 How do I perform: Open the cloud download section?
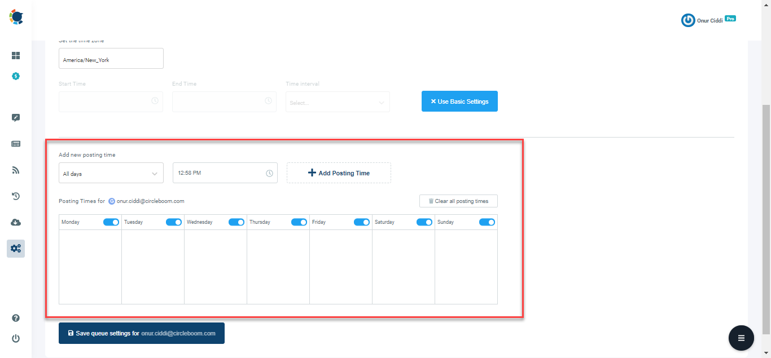pos(16,222)
